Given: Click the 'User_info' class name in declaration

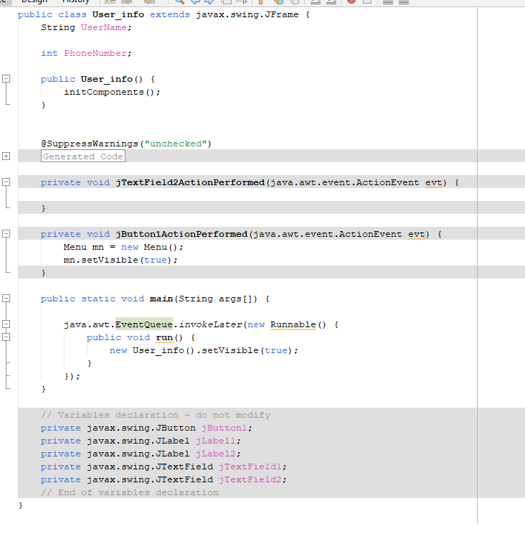Looking at the screenshot, I should pos(118,15).
